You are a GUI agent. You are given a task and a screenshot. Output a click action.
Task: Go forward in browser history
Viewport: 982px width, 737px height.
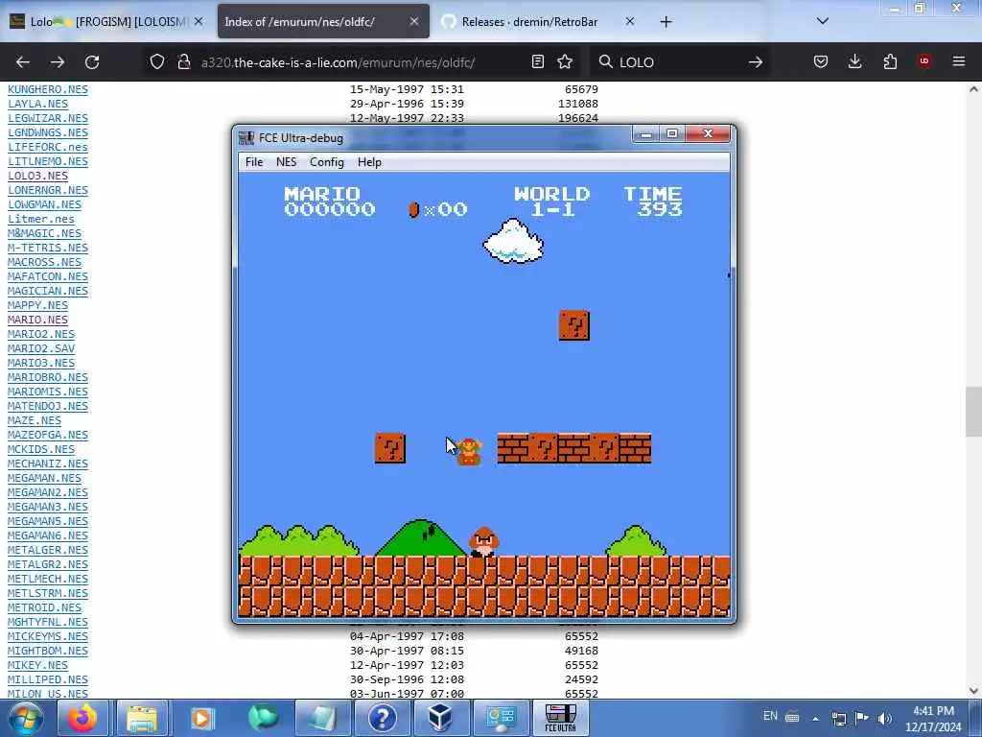coord(58,62)
